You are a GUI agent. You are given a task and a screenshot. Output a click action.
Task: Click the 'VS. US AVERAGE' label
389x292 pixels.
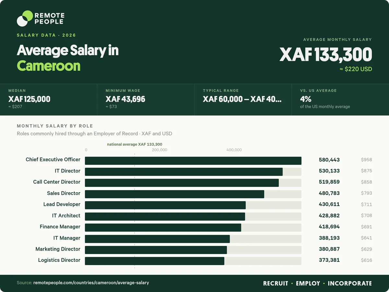318,91
